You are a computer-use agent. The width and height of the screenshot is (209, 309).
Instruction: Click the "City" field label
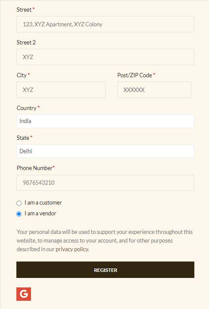[x=22, y=75]
